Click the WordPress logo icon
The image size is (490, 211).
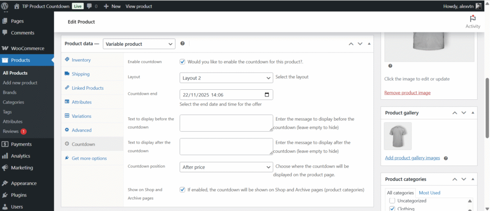tap(6, 6)
